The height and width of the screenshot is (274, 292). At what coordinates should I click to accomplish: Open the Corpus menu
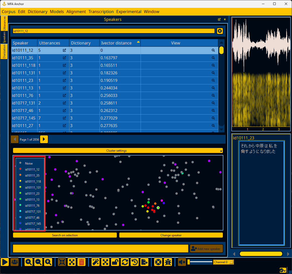click(x=9, y=12)
